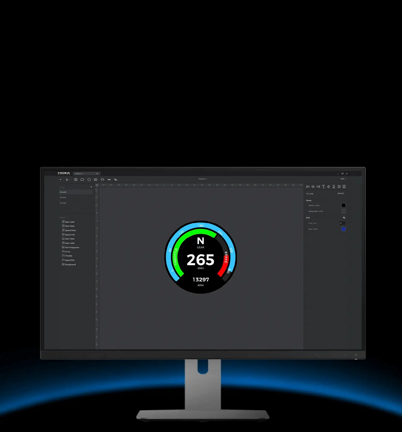Image resolution: width=402 pixels, height=432 pixels.
Task: Click the Grid size input field
Action: (x=342, y=223)
